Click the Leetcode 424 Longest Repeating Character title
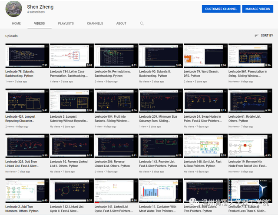The width and height of the screenshot is (278, 215). coord(20,119)
